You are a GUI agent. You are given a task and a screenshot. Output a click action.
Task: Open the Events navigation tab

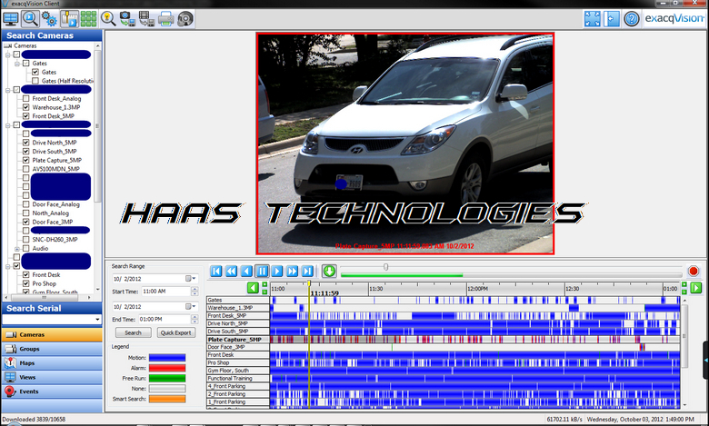tap(52, 391)
